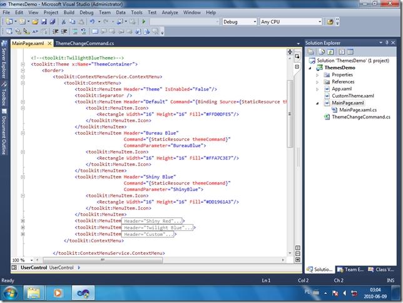403x303 pixels.
Task: Click the vertical split view button in editor
Action: click(x=298, y=248)
